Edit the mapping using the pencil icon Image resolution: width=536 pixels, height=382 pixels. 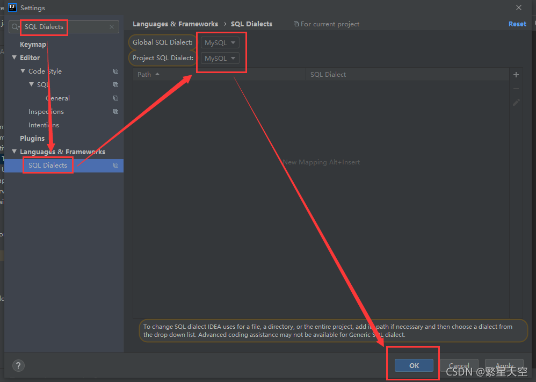(x=516, y=102)
